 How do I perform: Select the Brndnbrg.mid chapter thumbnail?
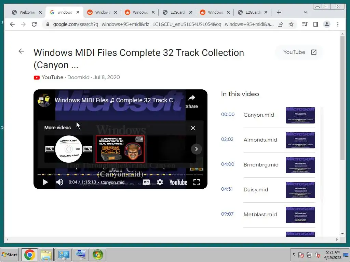pos(300,165)
